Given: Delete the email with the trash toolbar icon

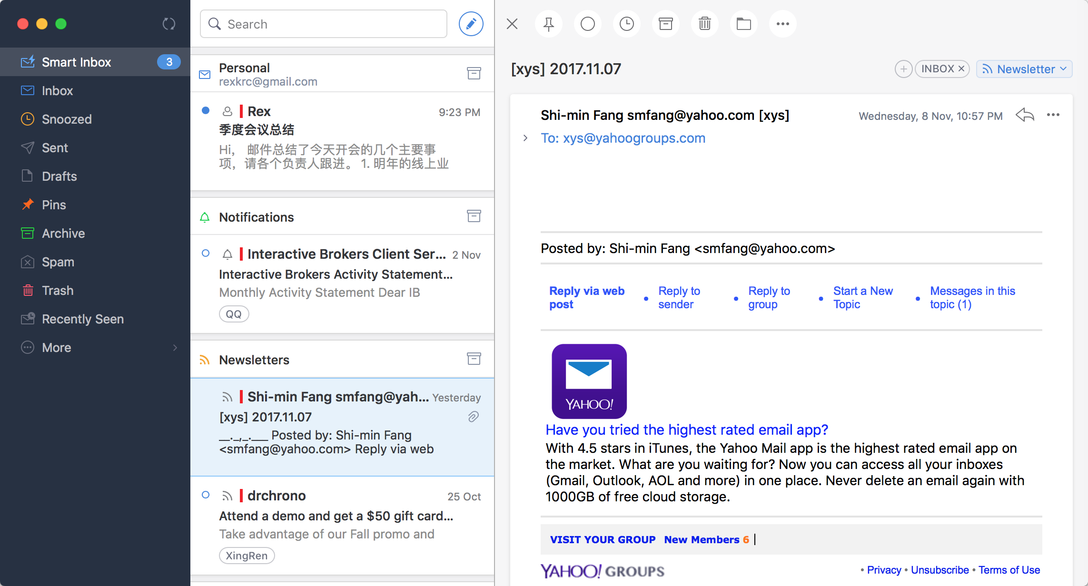Looking at the screenshot, I should coord(704,24).
